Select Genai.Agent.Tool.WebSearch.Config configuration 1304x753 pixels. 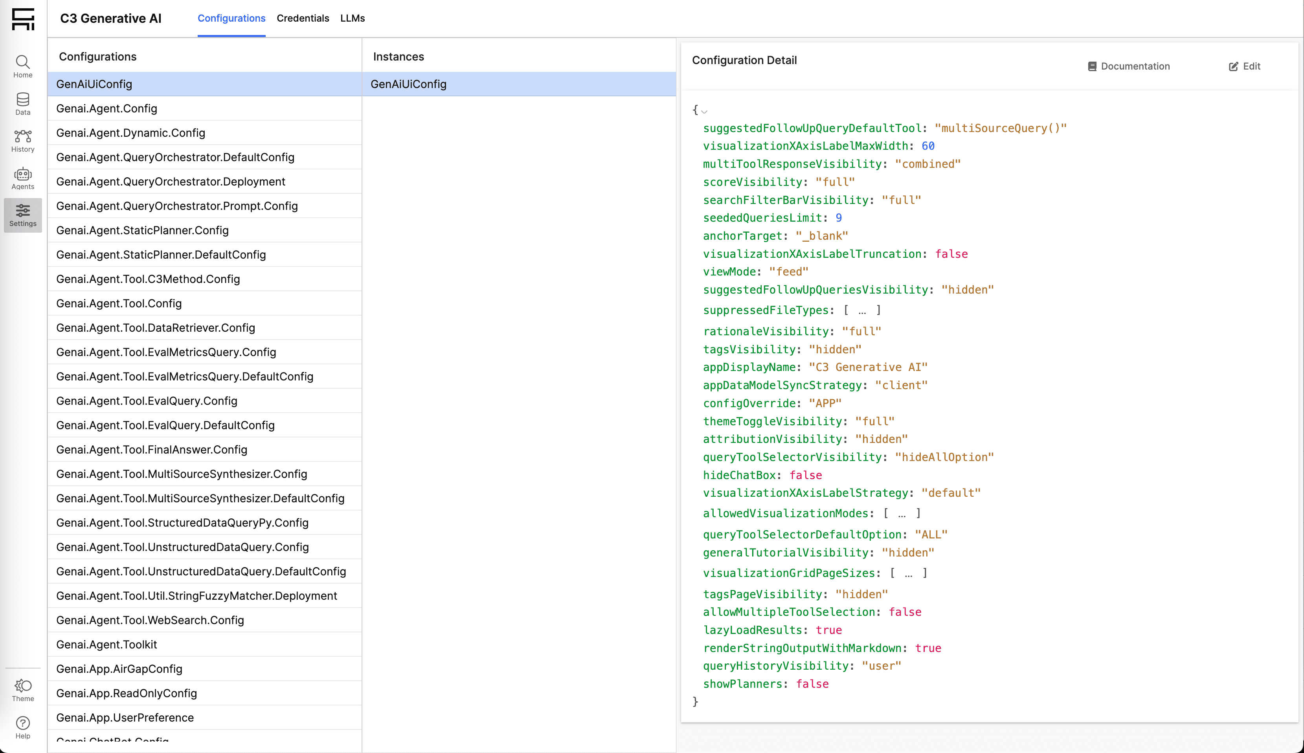point(150,620)
